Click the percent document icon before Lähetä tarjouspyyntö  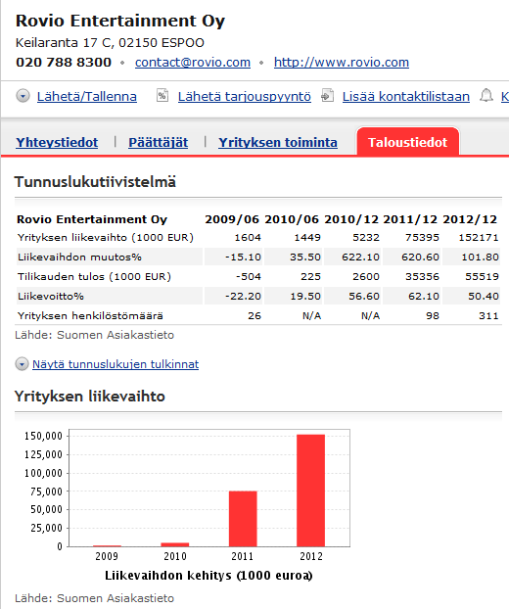tap(162, 95)
